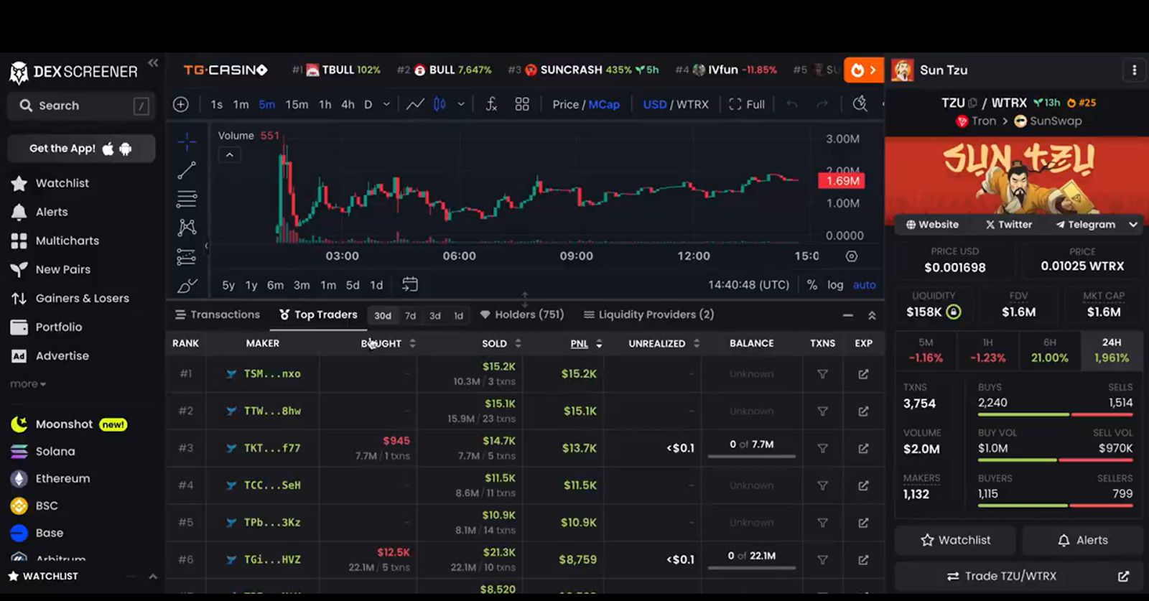Open the Sun Tzu Website link
Screen dimensions: 1149x601
pos(932,224)
